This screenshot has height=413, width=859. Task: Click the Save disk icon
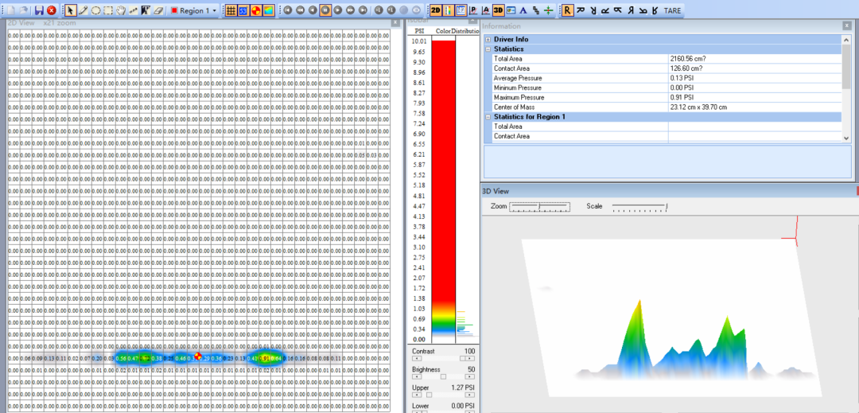coord(39,10)
